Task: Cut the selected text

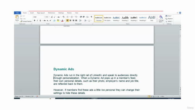Action: click(x=23, y=16)
